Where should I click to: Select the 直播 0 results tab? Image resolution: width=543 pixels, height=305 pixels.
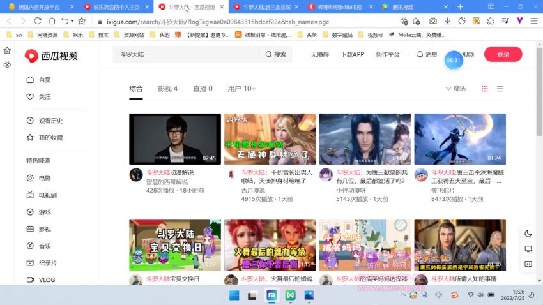(203, 89)
